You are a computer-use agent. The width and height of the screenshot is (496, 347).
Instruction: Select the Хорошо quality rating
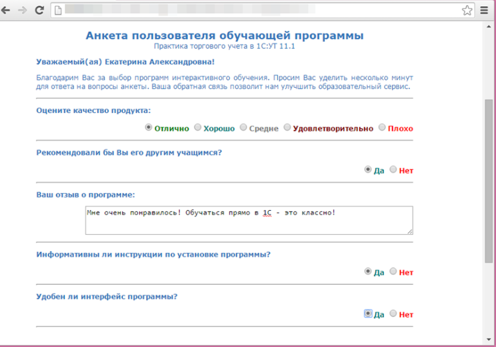pos(198,127)
